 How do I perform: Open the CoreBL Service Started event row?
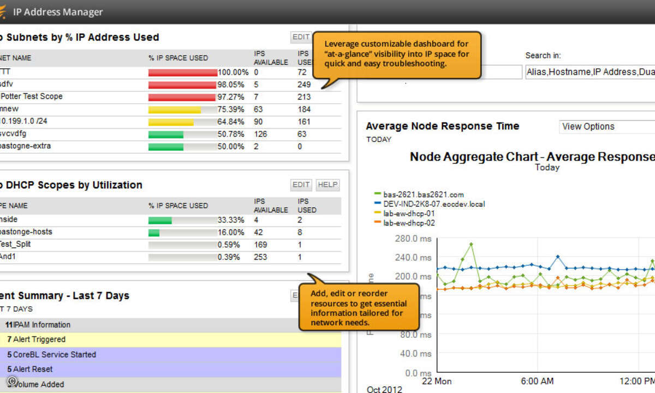click(x=170, y=354)
